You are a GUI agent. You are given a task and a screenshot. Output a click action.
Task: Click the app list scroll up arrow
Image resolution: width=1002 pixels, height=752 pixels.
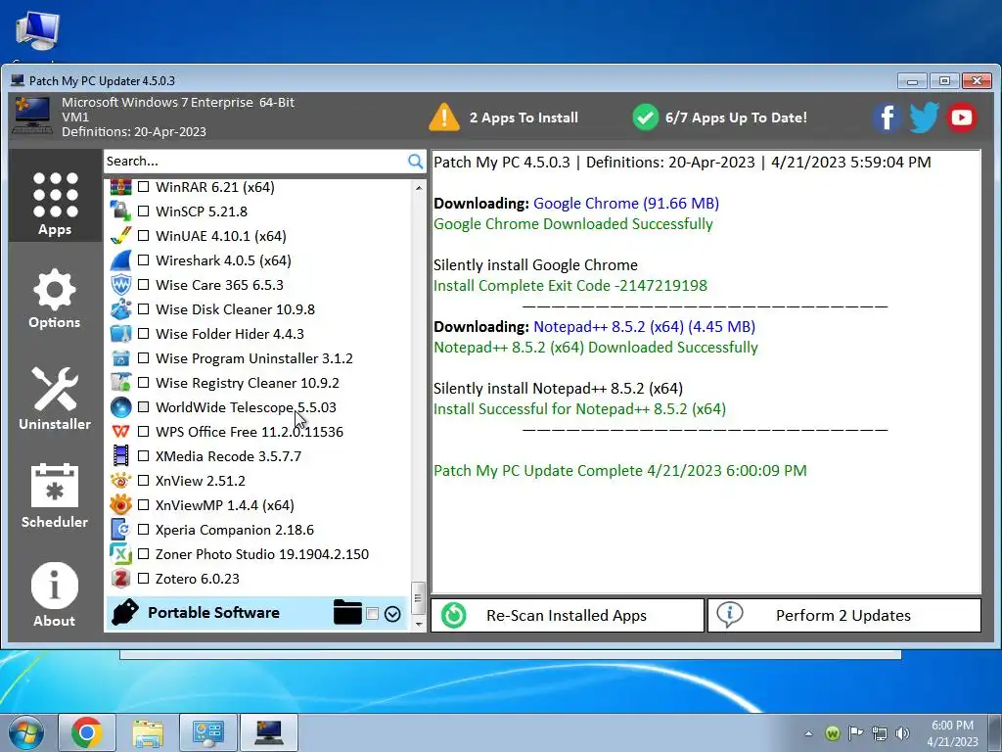[x=419, y=188]
